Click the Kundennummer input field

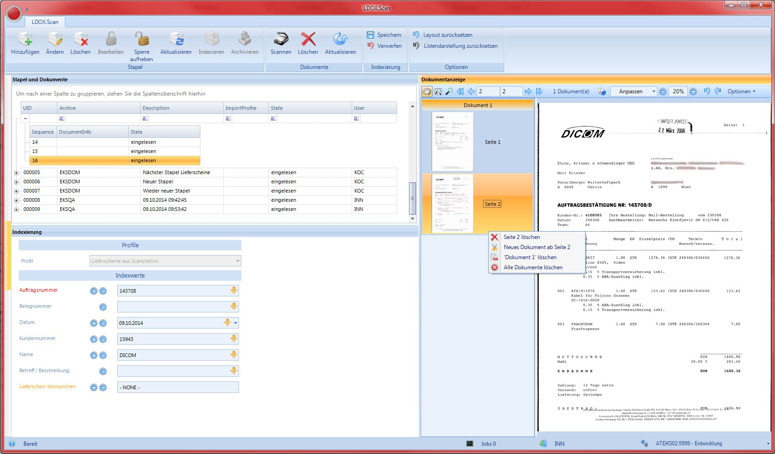pyautogui.click(x=174, y=339)
